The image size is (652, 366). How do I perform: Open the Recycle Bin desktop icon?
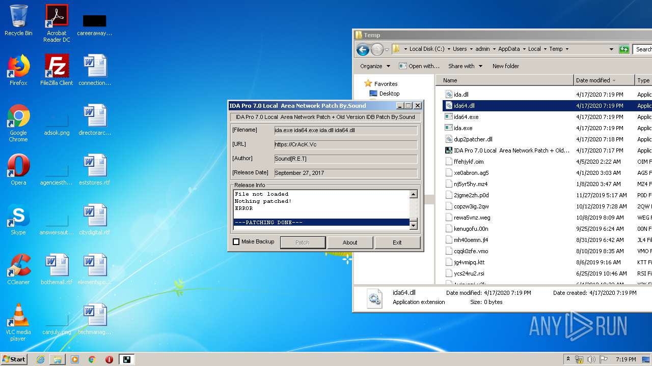tap(18, 20)
